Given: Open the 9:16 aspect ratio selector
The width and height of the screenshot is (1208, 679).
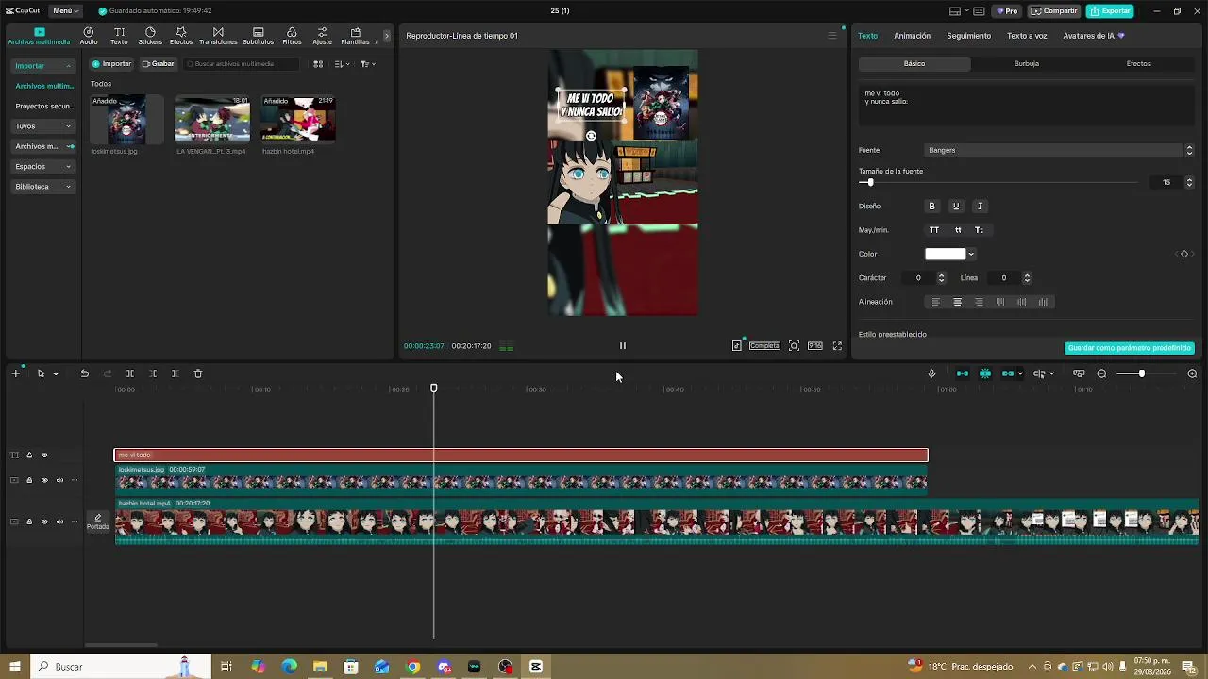Looking at the screenshot, I should pos(815,346).
